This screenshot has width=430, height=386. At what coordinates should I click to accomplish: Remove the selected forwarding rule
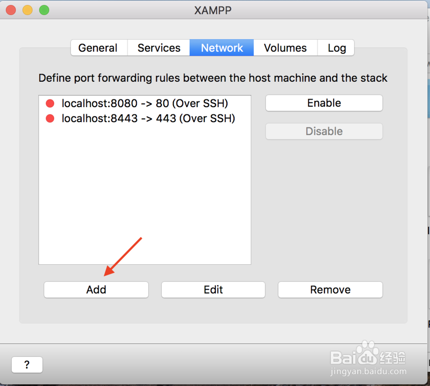coord(330,290)
